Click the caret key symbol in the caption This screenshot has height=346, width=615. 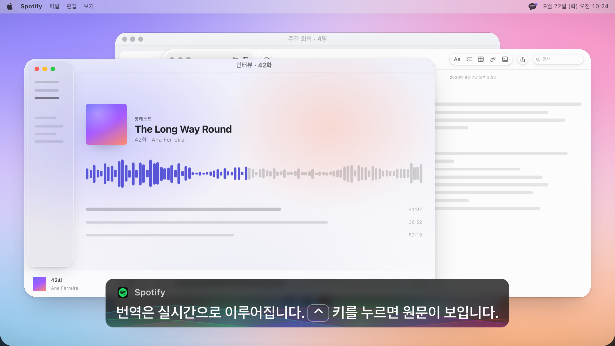click(x=318, y=312)
